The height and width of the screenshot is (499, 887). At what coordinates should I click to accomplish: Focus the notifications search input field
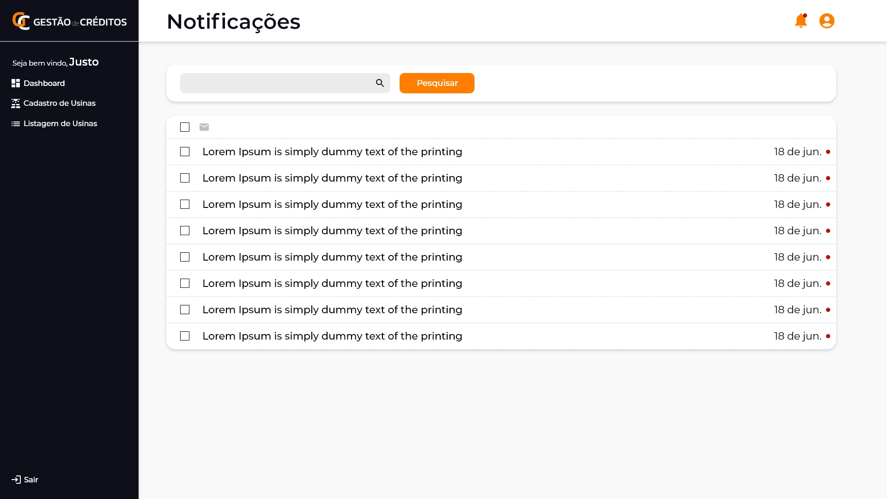(x=277, y=83)
